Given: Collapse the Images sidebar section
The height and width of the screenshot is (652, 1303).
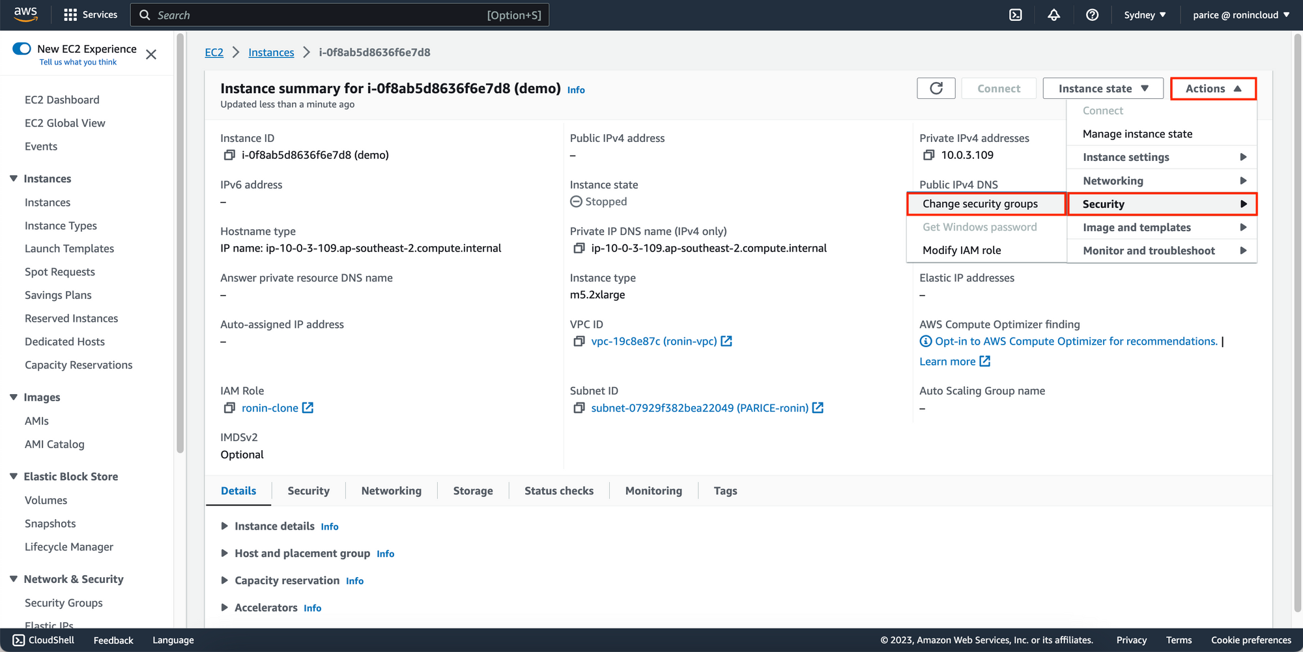Looking at the screenshot, I should point(14,397).
